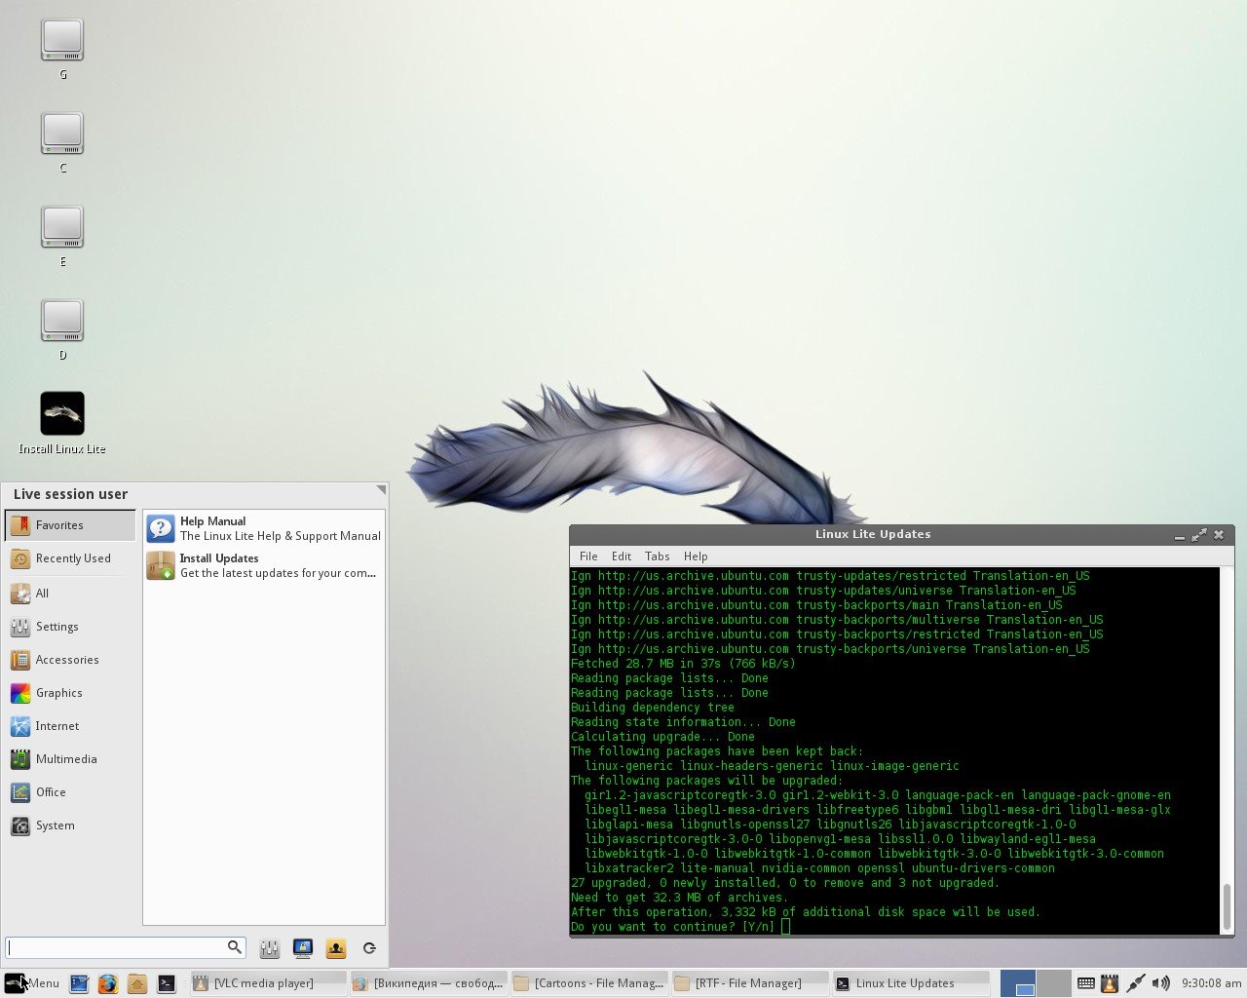The width and height of the screenshot is (1247, 998).
Task: Open the network connection tray icon
Action: (x=1135, y=983)
